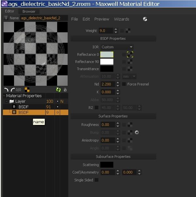Collapse the Layer tree node
The width and height of the screenshot is (196, 197).
pyautogui.click(x=7, y=101)
